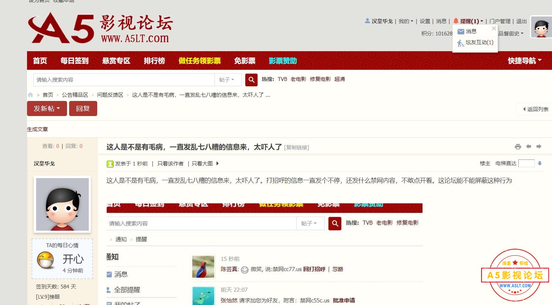The image size is (552, 305).
Task: Close the reminder popup with X
Action: [494, 28]
